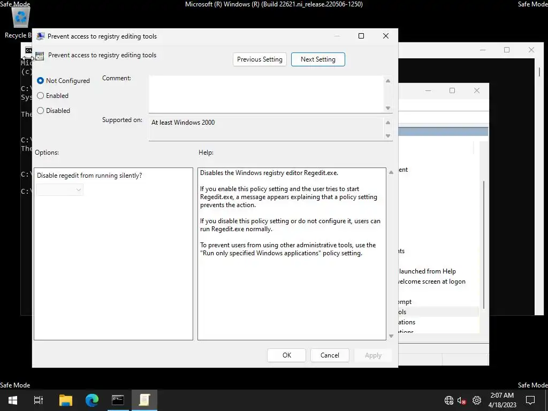Viewport: 548px width, 411px height.
Task: Open the Windows Start menu
Action: [x=13, y=400]
